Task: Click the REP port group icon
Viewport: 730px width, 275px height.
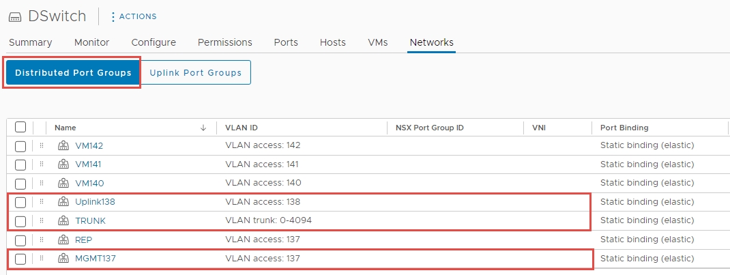Action: click(64, 240)
